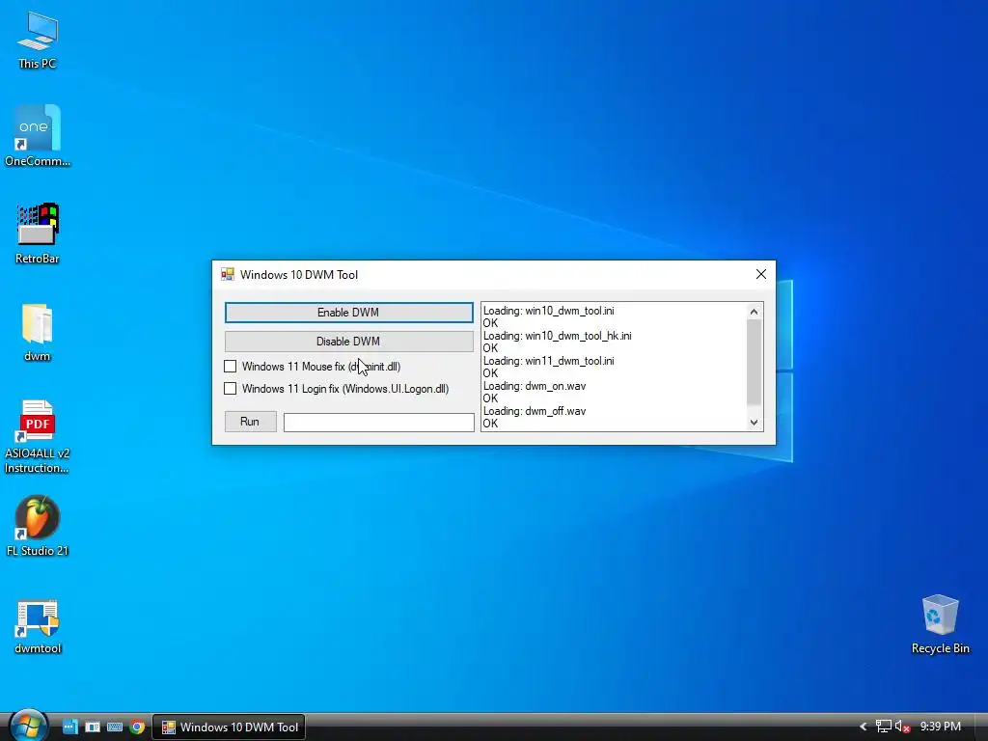Click the log panel scrollbar thumb

click(x=754, y=362)
